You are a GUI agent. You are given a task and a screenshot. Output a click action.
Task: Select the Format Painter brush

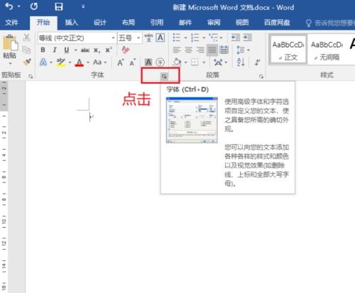click(27, 62)
